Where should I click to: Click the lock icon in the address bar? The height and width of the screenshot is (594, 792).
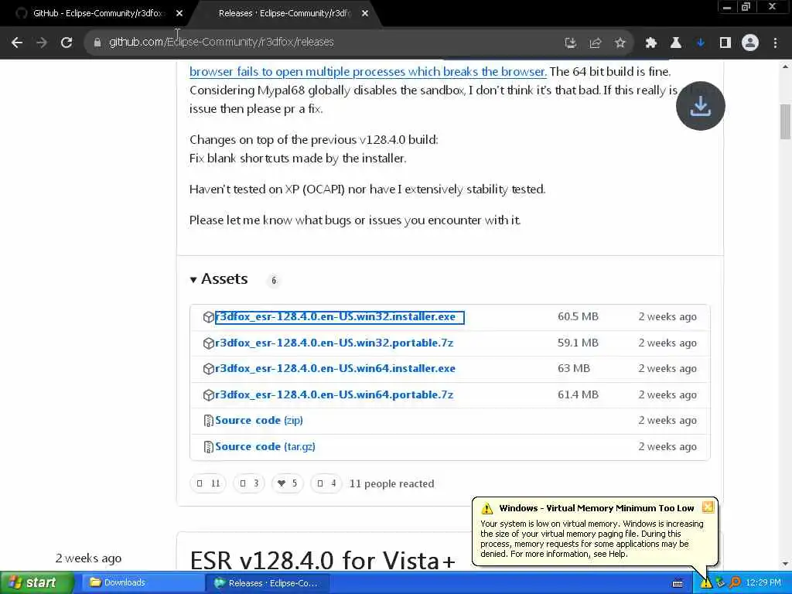pyautogui.click(x=97, y=43)
